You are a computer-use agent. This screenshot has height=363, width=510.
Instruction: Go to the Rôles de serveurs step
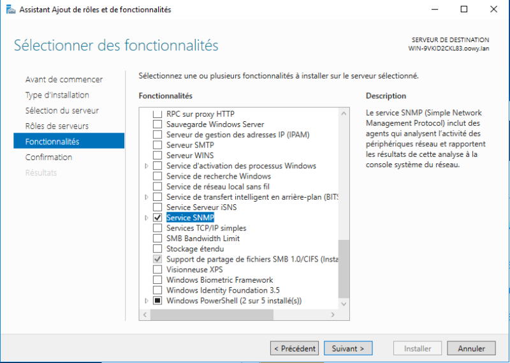tap(57, 126)
